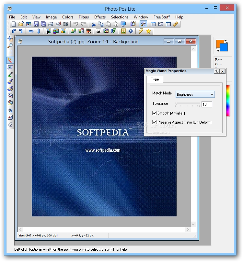Flip image horizontally
The image size is (243, 262).
click(x=31, y=31)
